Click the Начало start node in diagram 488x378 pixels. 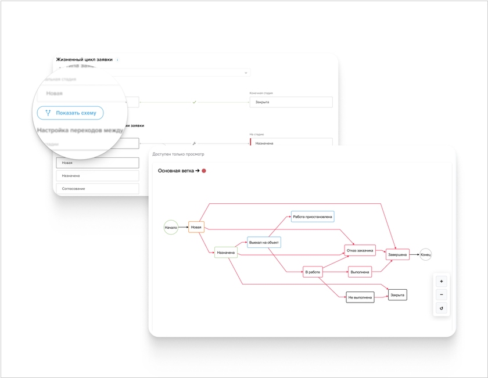coord(171,227)
